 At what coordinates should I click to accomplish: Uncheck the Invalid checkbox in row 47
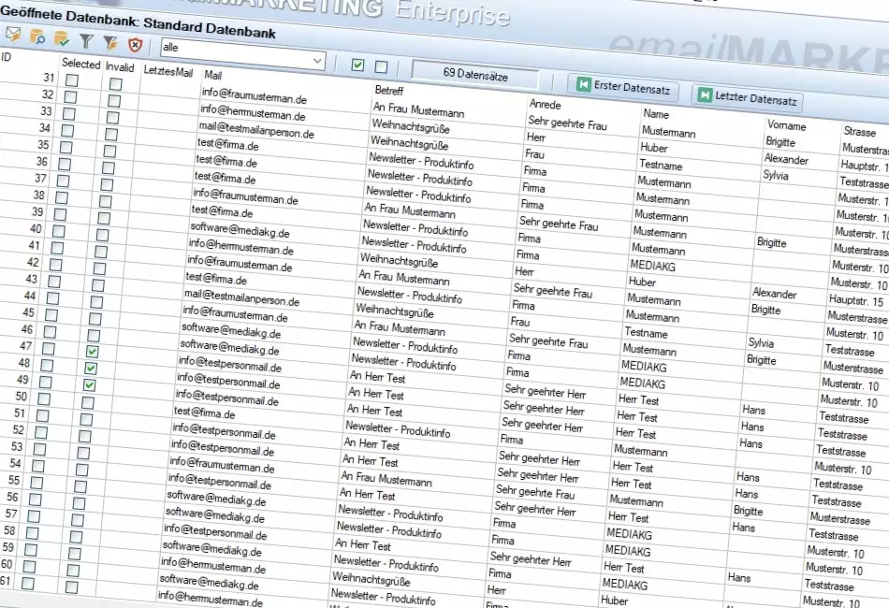coord(93,352)
